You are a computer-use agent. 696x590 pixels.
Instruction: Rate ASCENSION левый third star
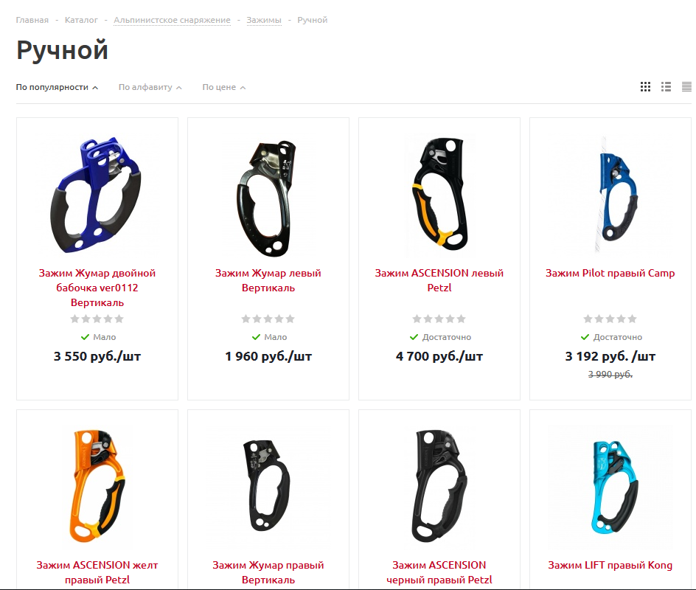(x=439, y=319)
